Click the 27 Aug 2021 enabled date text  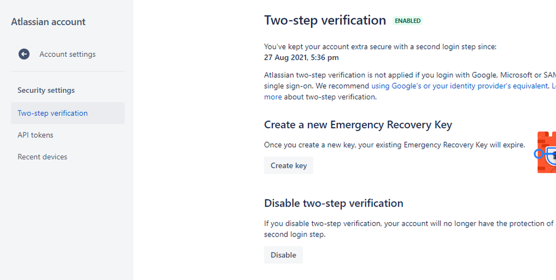(302, 57)
